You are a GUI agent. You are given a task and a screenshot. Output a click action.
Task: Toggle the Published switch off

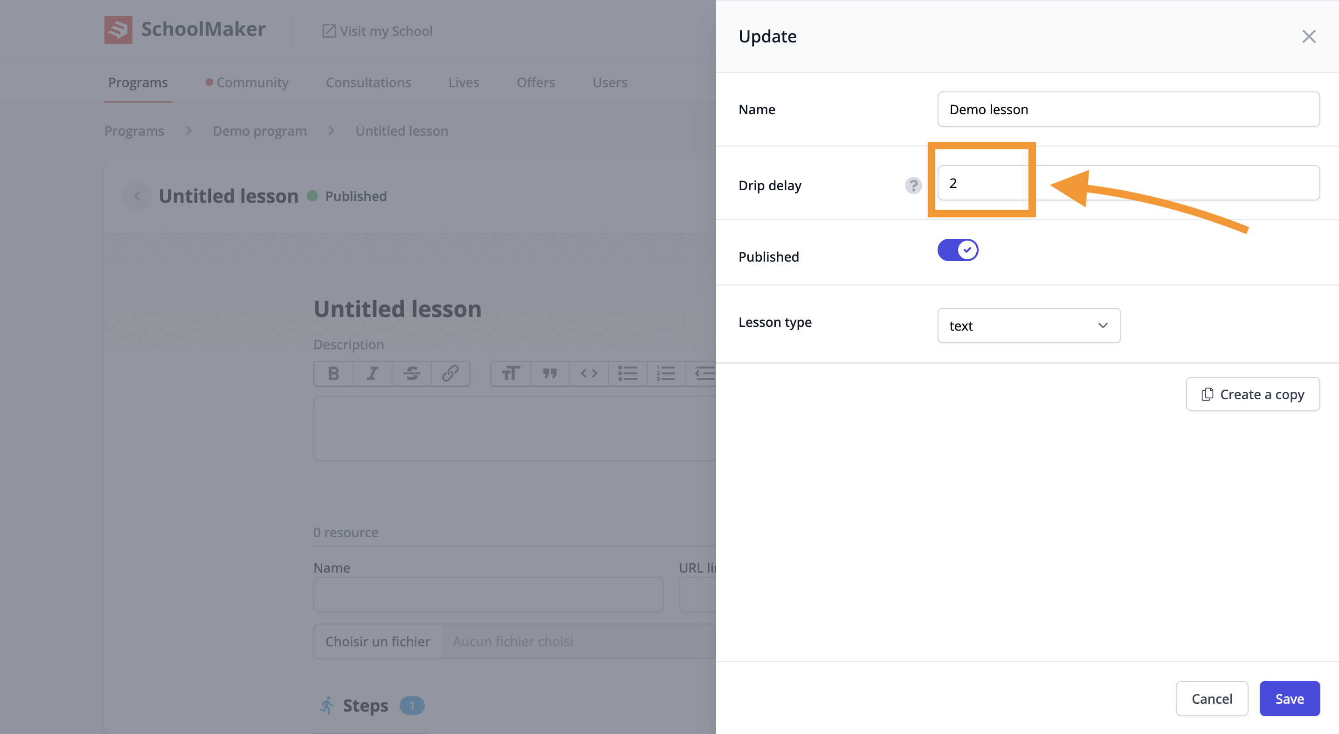958,250
